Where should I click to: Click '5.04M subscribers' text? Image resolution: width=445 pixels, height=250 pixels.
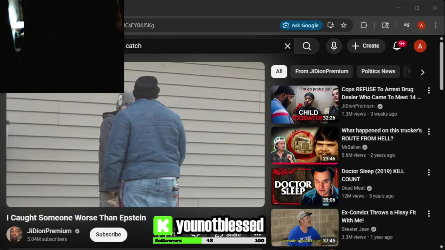tap(47, 239)
